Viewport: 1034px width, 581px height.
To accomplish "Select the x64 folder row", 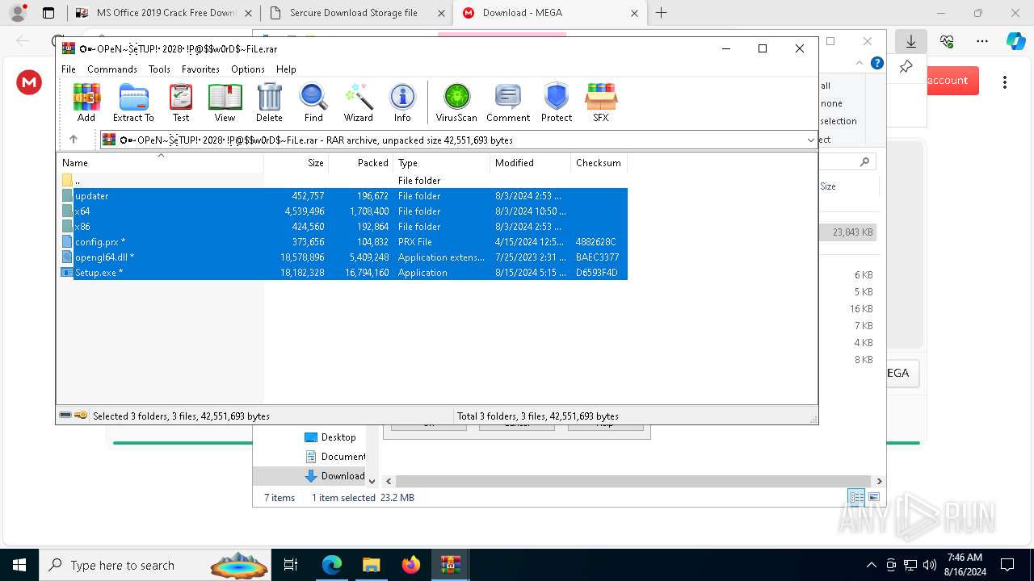I will click(x=343, y=211).
